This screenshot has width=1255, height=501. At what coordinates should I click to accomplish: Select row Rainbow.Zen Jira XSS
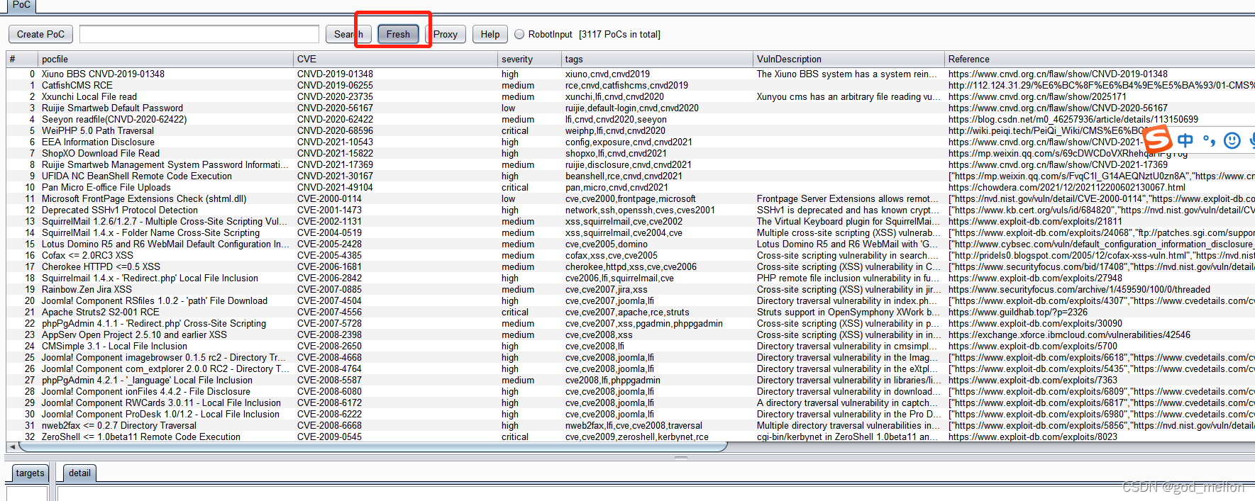(631, 289)
